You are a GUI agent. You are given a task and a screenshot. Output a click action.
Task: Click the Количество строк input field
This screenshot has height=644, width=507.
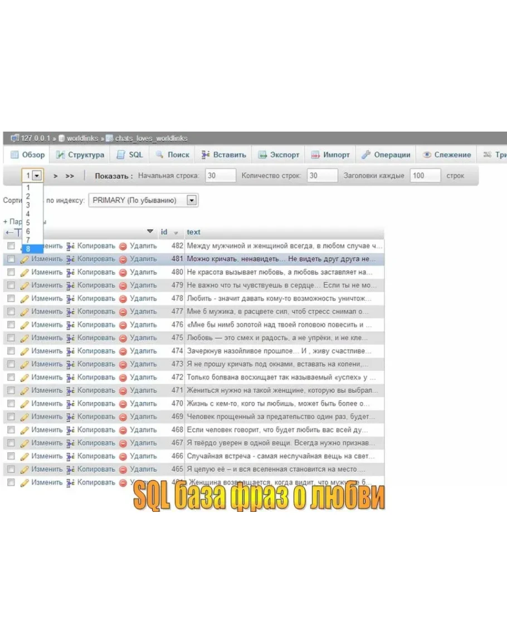(322, 176)
